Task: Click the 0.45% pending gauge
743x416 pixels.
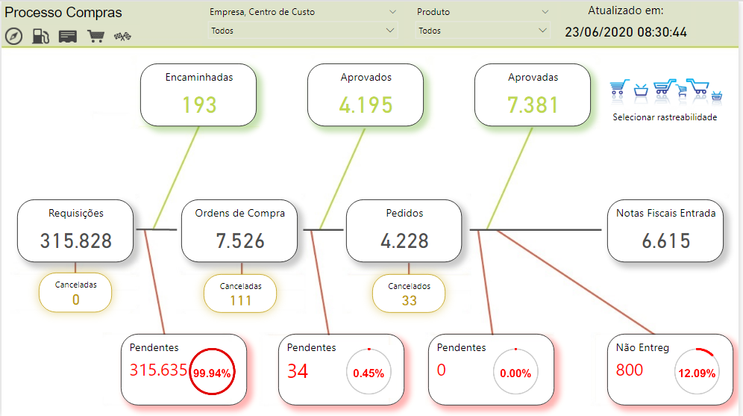Action: 369,372
